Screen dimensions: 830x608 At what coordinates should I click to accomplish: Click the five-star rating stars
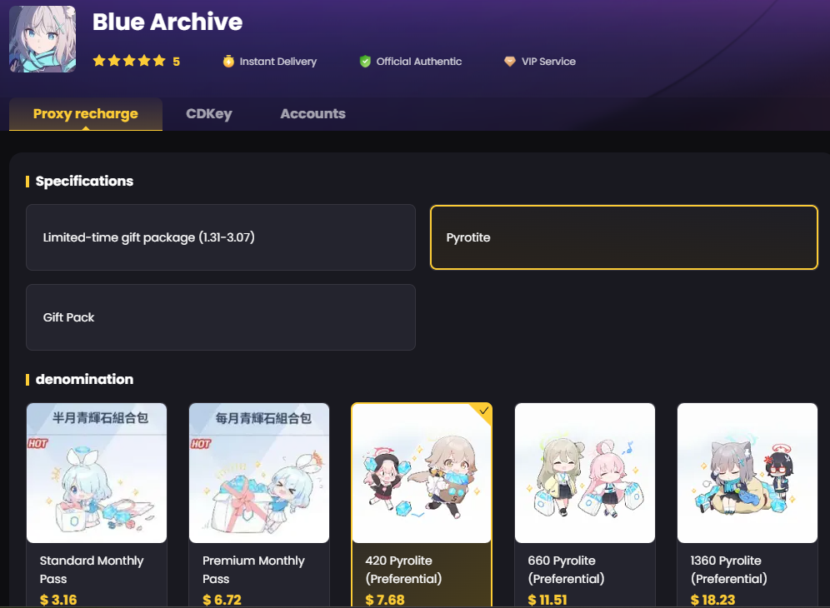click(129, 62)
